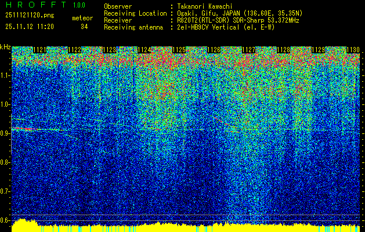Select the 0.9 frequency axis label
The height and width of the screenshot is (232, 365).
click(5, 133)
